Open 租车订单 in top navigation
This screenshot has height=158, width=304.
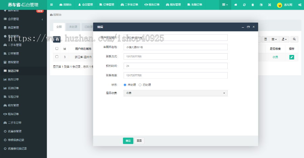click(152, 5)
